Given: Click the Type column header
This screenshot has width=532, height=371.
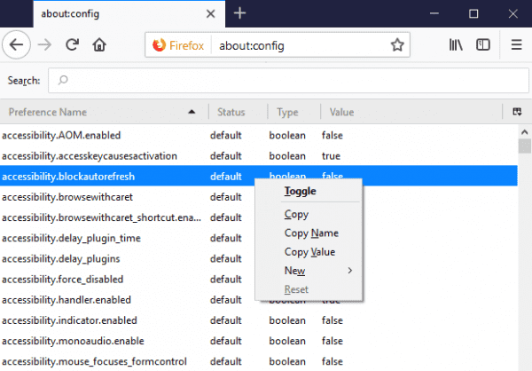Looking at the screenshot, I should click(x=287, y=112).
